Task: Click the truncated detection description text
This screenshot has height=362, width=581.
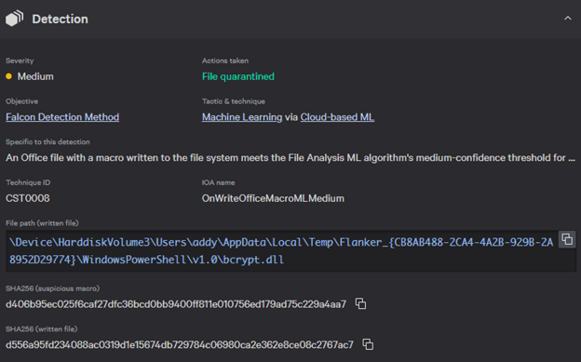Action: coord(290,158)
